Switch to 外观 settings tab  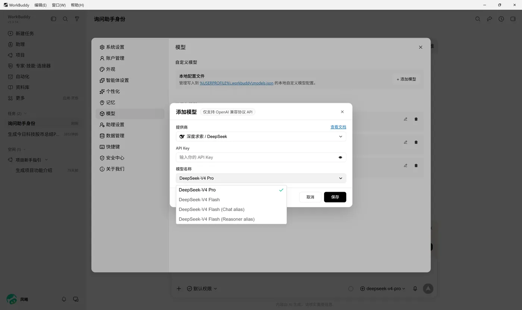pyautogui.click(x=130, y=70)
